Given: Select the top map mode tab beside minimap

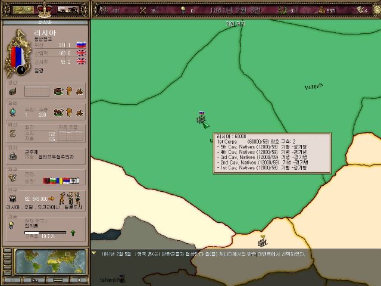Looking at the screenshot, I should [8, 251].
